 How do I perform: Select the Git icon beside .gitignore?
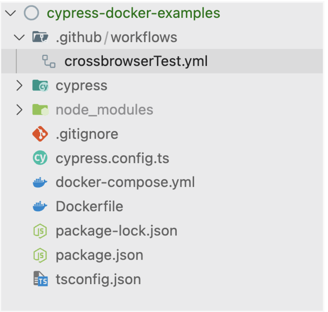[x=40, y=134]
